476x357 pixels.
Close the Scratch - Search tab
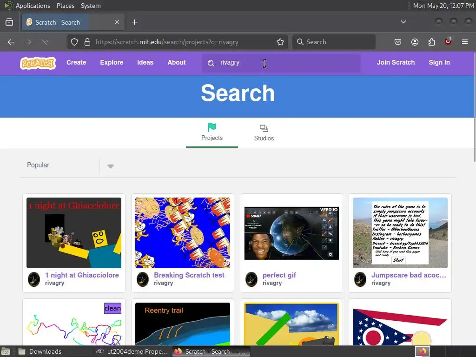tap(117, 22)
